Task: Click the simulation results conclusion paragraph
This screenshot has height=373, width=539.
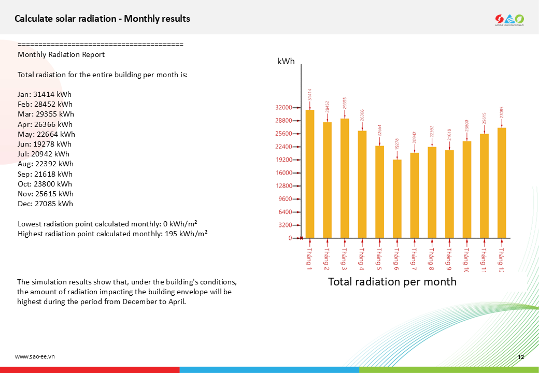Action: click(127, 292)
